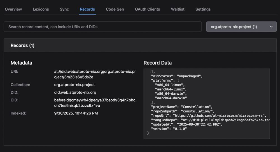Select the CID value starting with bafyreidqcmeywb
Viewport: 280px width, 152px height.
[95, 103]
